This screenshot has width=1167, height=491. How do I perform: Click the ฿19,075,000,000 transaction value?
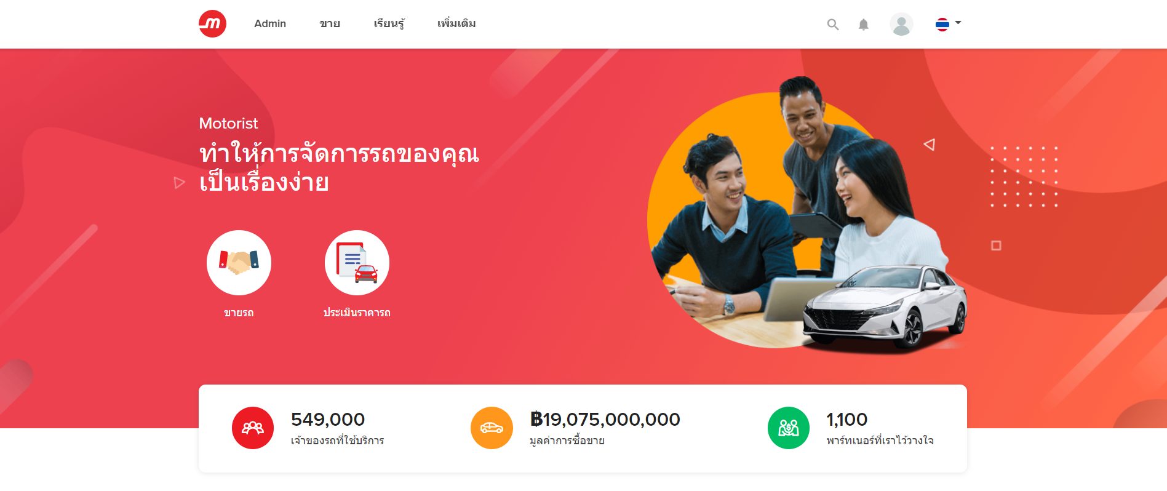[x=605, y=420]
